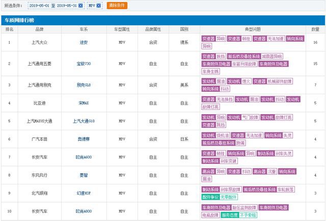Select the 东风风行 brand cell
This screenshot has height=221, width=326.
[40, 175]
